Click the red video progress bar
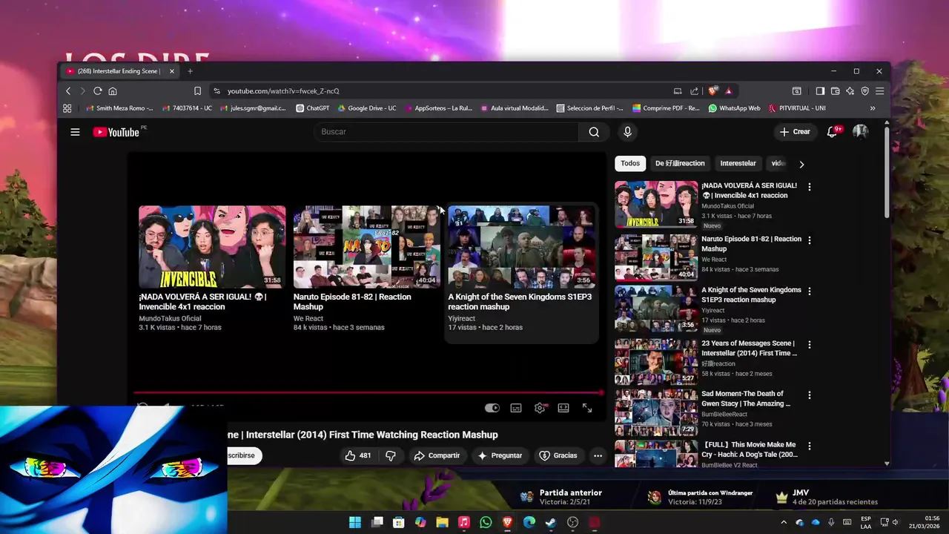 tap(368, 392)
